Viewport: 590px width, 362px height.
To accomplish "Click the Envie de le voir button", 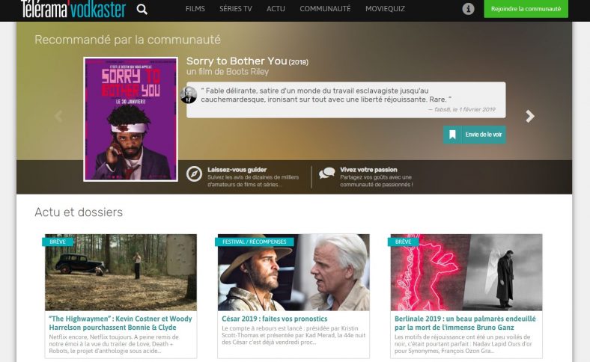I will click(475, 135).
